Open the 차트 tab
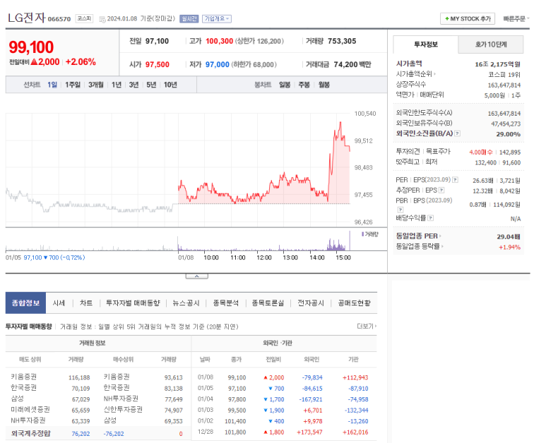The height and width of the screenshot is (443, 546). [x=86, y=303]
